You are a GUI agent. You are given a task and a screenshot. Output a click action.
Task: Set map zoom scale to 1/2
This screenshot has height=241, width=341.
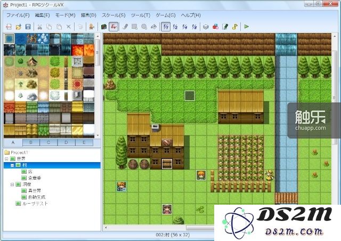point(175,27)
